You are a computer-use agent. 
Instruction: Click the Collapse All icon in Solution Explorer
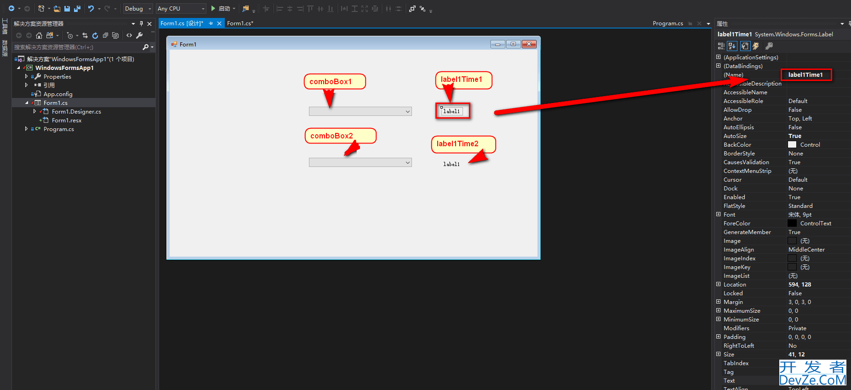point(105,35)
